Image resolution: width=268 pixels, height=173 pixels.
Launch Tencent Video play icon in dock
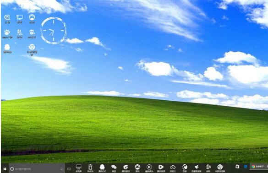pos(161,168)
